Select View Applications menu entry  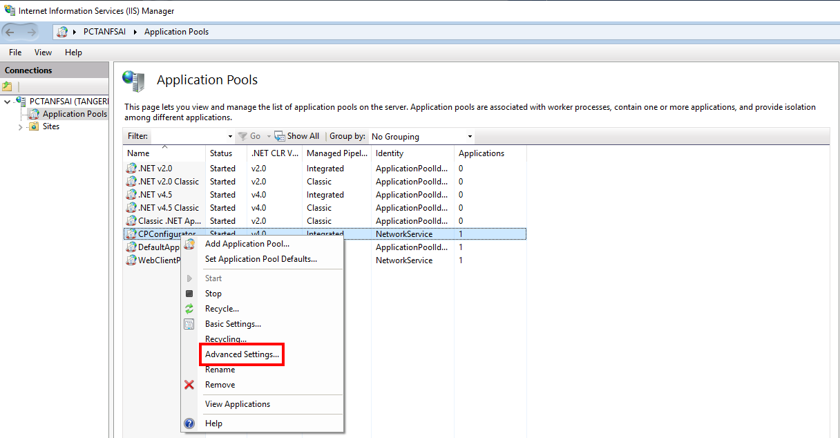point(237,404)
